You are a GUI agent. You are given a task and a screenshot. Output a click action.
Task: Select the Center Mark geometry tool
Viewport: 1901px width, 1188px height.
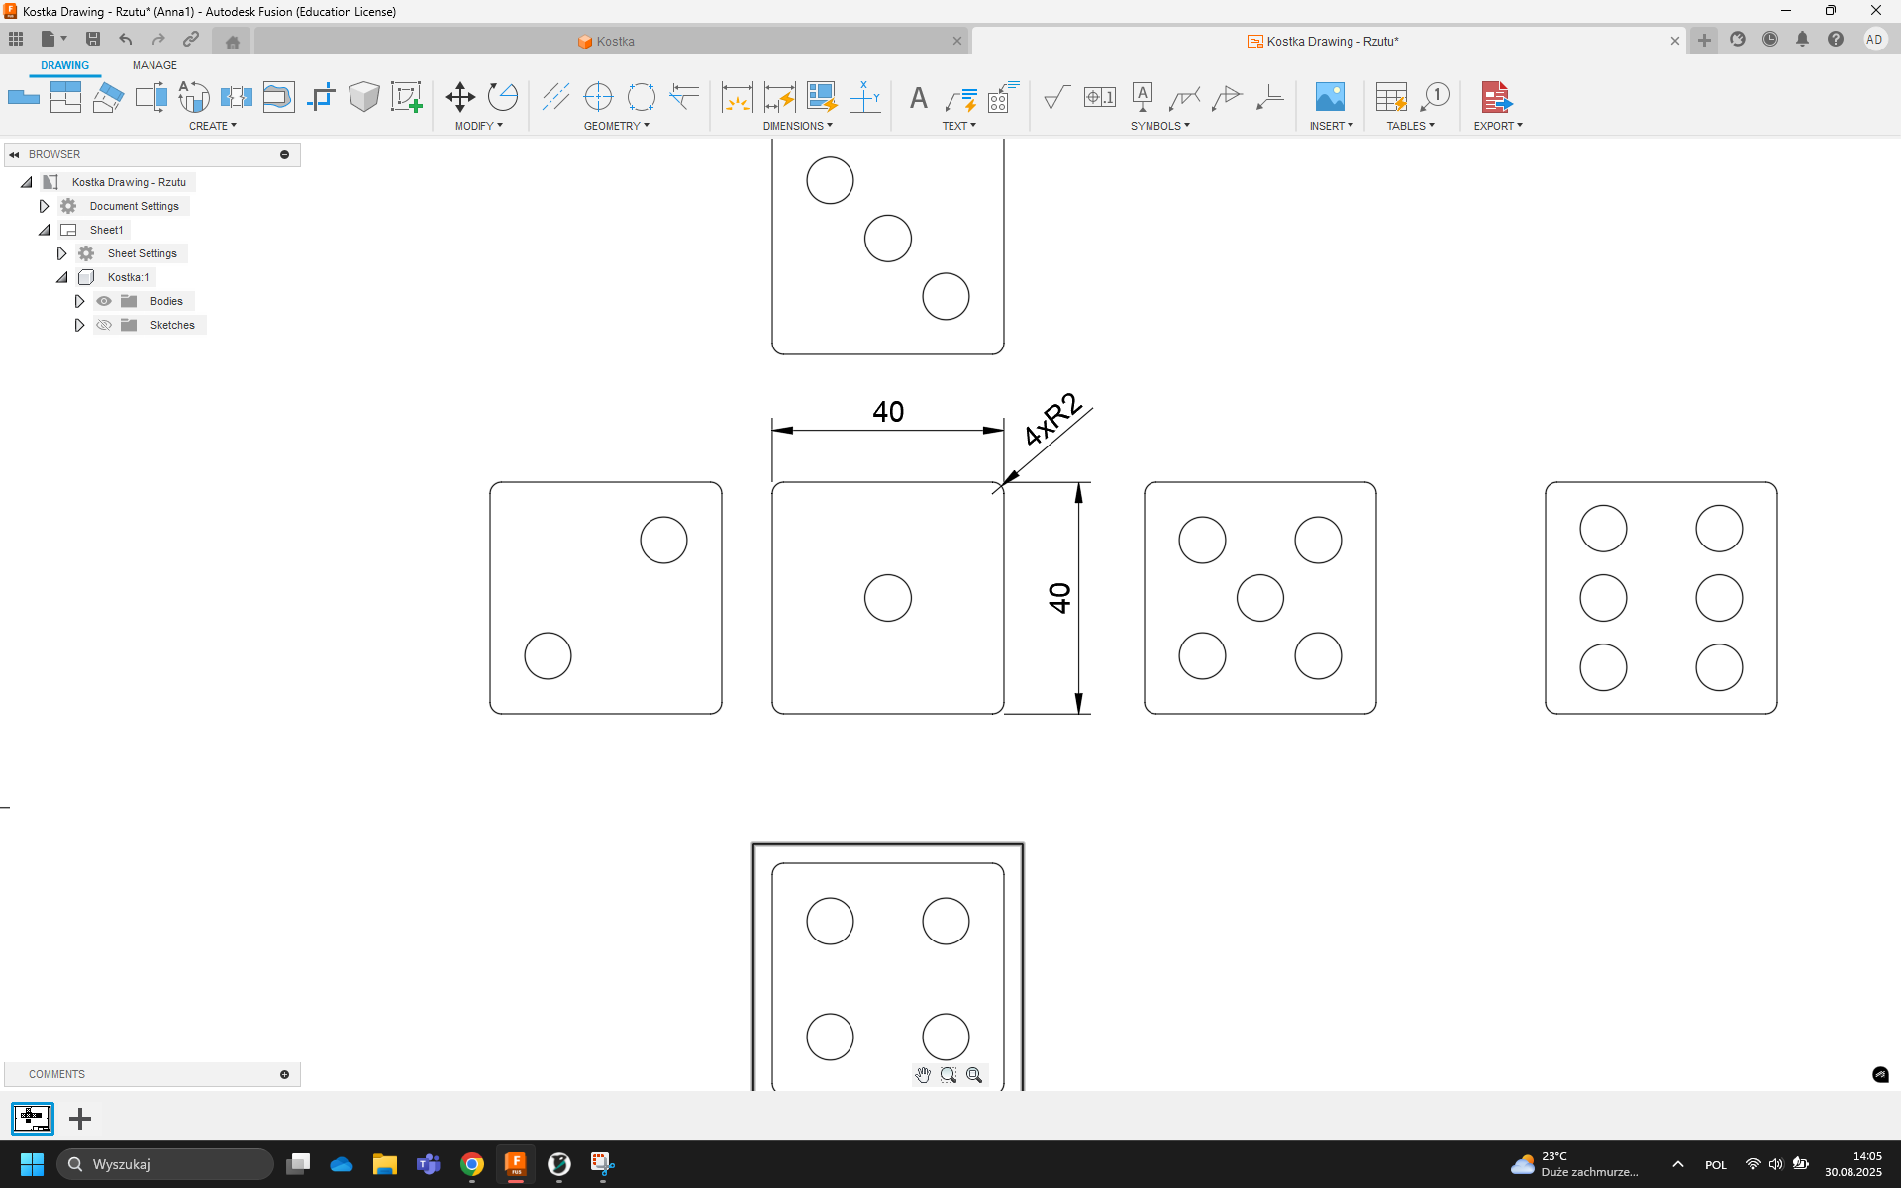(x=598, y=97)
